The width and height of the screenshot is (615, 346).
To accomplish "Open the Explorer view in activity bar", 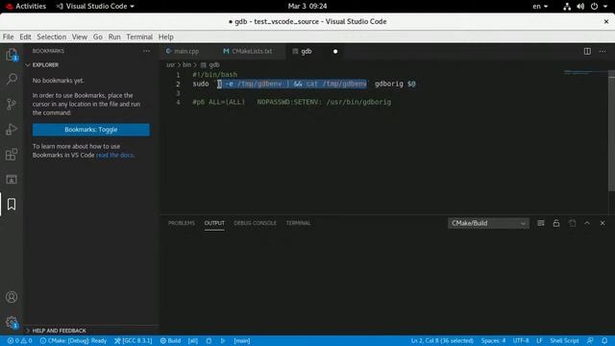I will point(12,55).
